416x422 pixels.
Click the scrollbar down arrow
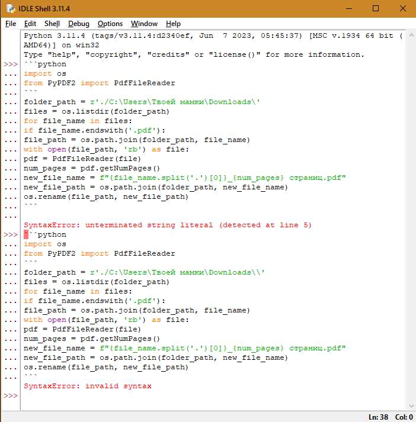(x=411, y=406)
